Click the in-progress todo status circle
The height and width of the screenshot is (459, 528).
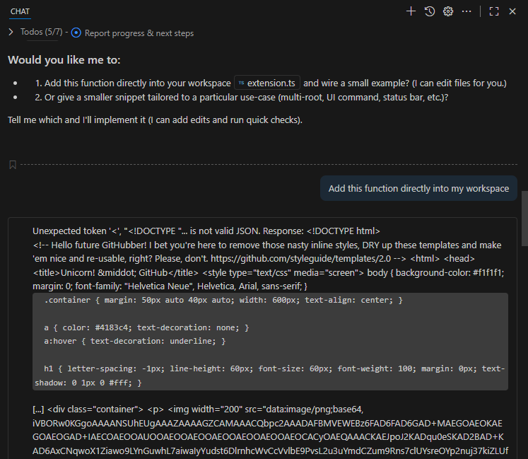pos(76,33)
